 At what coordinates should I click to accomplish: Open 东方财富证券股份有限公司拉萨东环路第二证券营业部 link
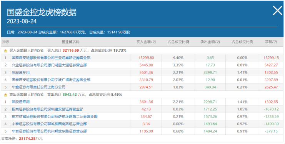click(x=55, y=116)
